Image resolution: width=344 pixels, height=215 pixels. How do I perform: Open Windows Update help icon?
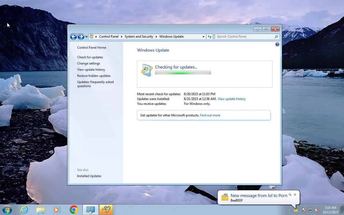[x=277, y=44]
